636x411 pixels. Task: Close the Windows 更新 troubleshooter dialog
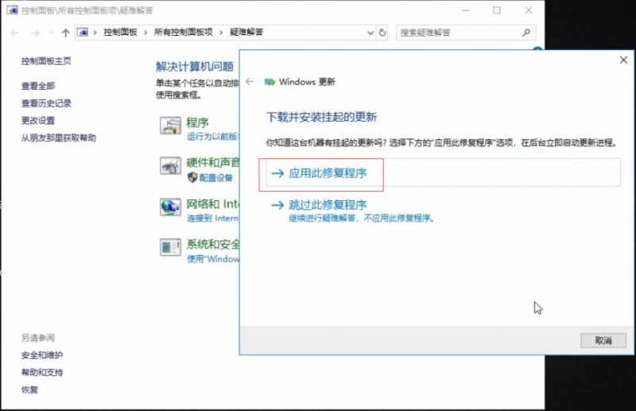[x=623, y=60]
